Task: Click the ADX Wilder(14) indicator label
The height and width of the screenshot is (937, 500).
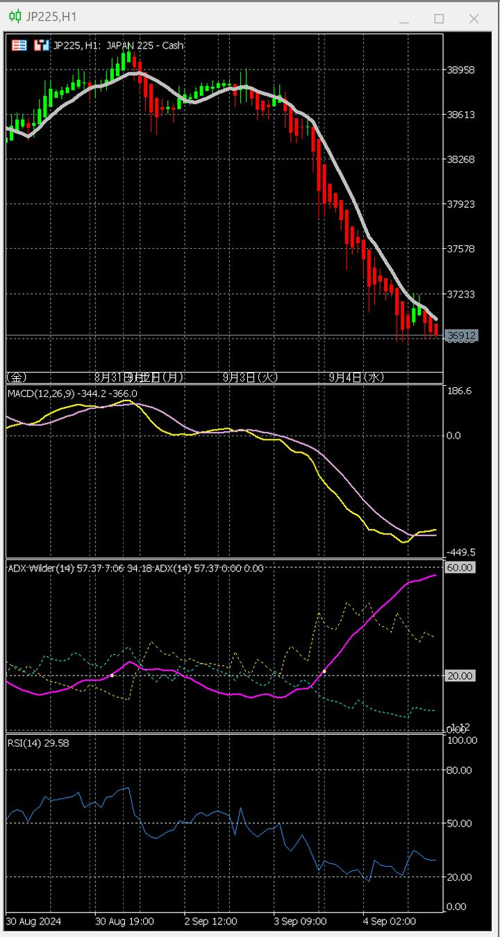Action: click(40, 569)
